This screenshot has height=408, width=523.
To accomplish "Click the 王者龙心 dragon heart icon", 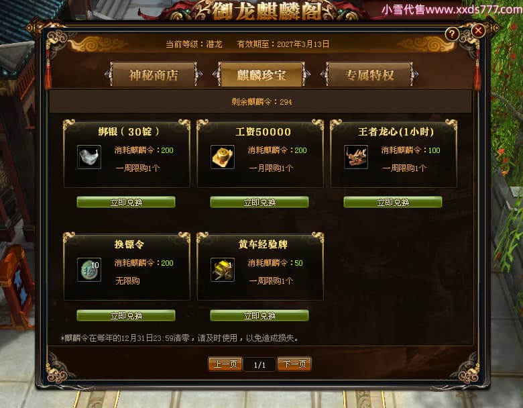I will point(356,156).
